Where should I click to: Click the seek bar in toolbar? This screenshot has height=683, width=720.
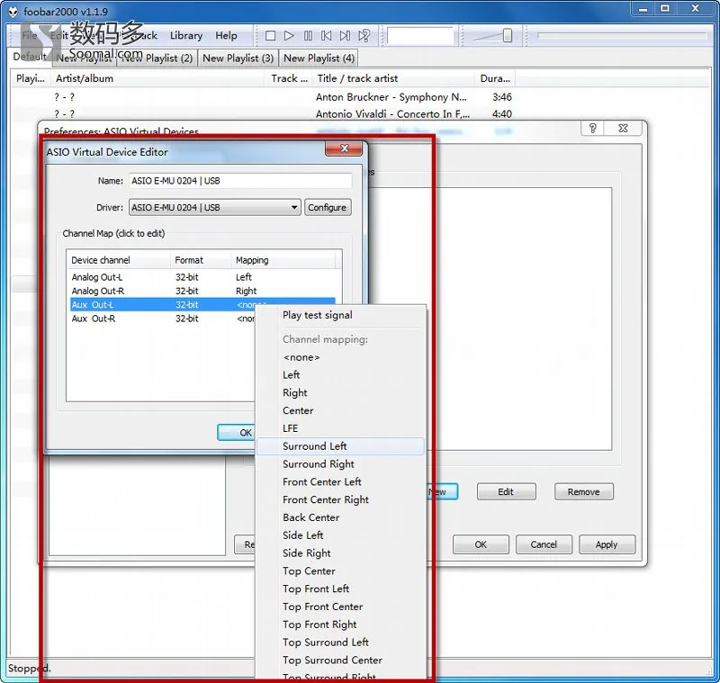pos(622,35)
